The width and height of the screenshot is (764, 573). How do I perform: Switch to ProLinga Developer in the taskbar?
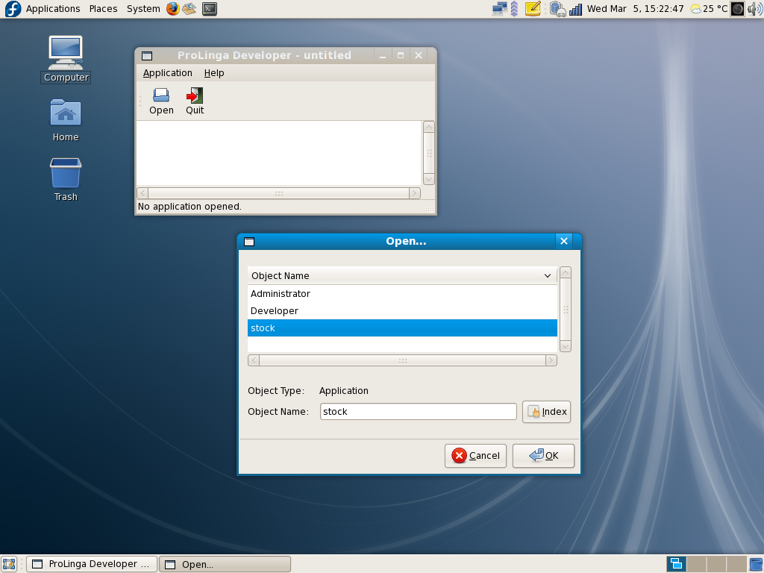tap(92, 564)
